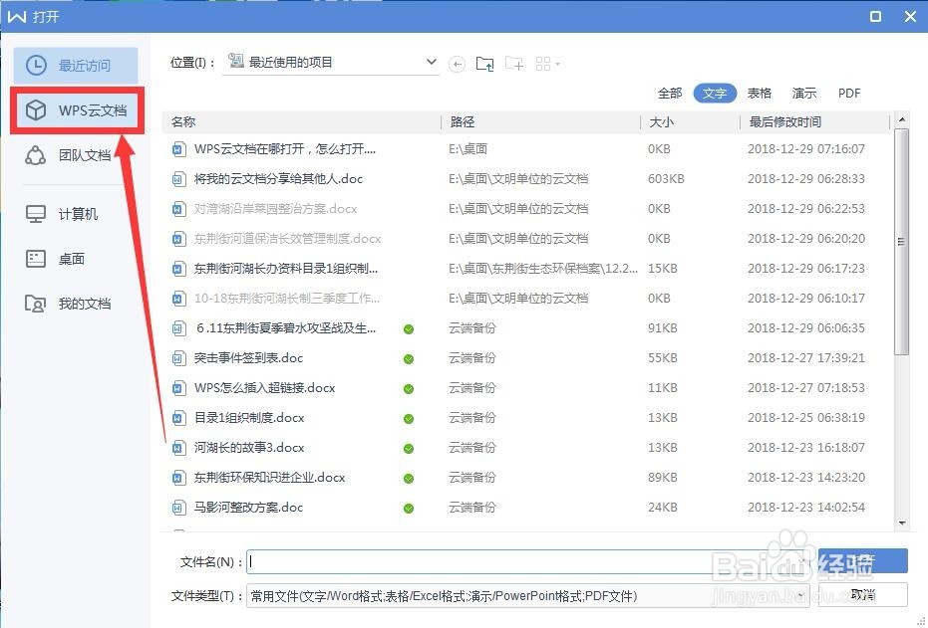
Task: Select file 河湖长的故事3.docx
Action: tap(249, 448)
